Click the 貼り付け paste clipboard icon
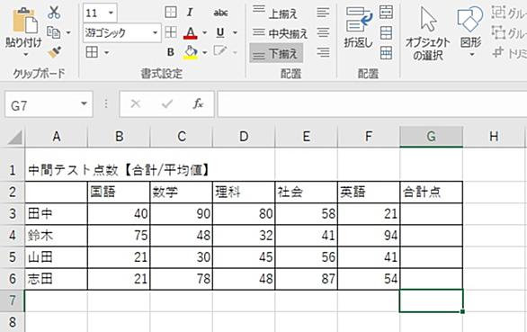 tap(24, 21)
